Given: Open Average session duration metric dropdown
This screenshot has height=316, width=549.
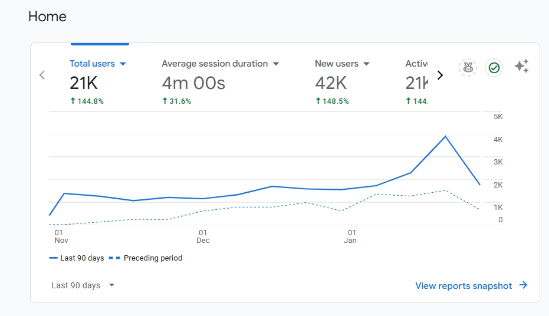Looking at the screenshot, I should click(x=275, y=64).
